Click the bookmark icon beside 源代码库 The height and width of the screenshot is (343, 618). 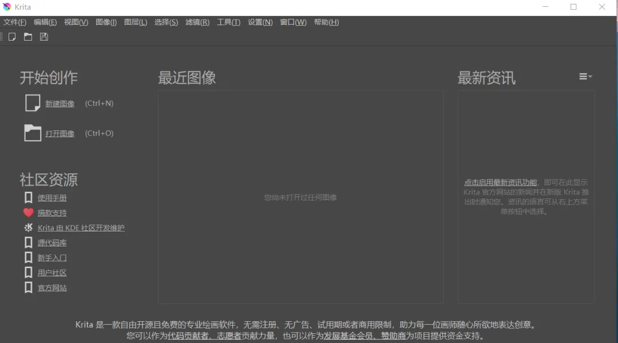point(29,242)
